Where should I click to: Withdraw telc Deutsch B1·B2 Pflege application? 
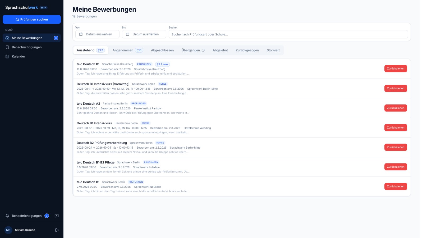396,167
